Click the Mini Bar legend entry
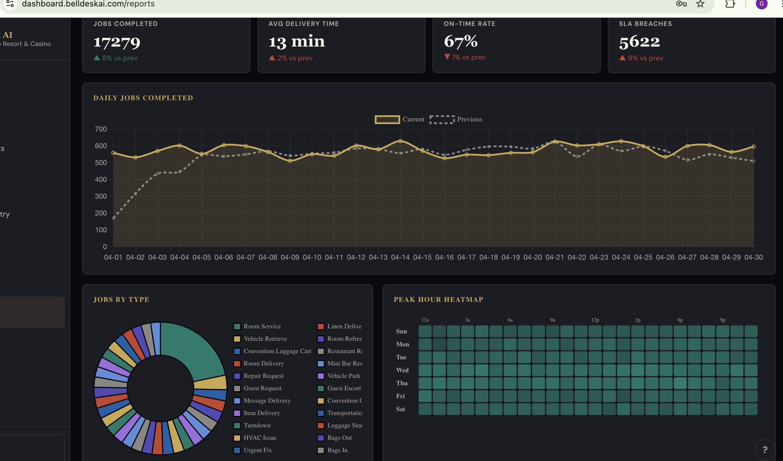Image resolution: width=783 pixels, height=461 pixels. click(x=340, y=363)
